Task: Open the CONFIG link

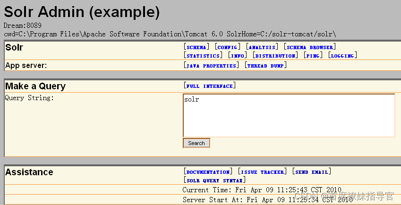Action: click(228, 47)
